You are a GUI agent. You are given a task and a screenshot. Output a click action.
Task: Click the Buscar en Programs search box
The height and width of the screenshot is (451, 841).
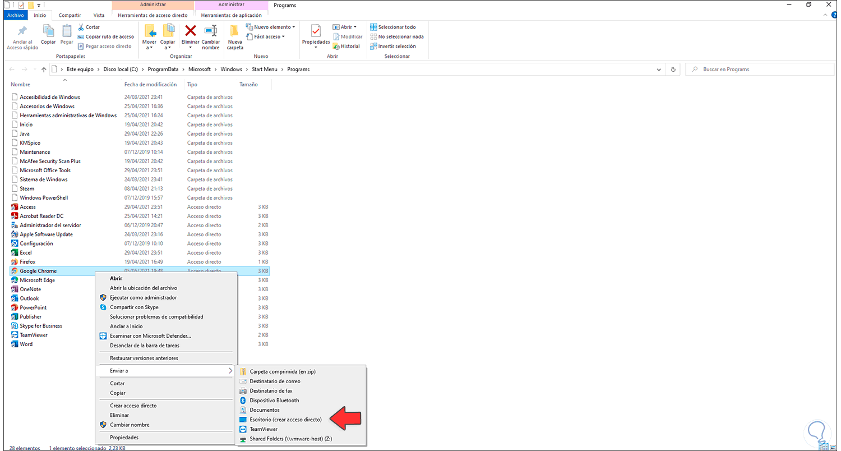(760, 70)
